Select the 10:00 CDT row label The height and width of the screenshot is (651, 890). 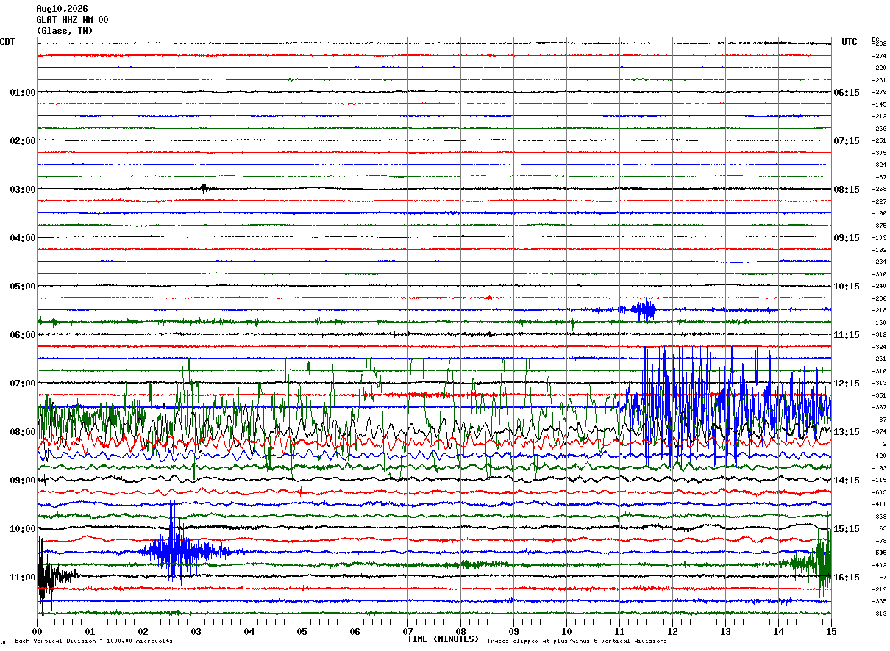coord(23,529)
